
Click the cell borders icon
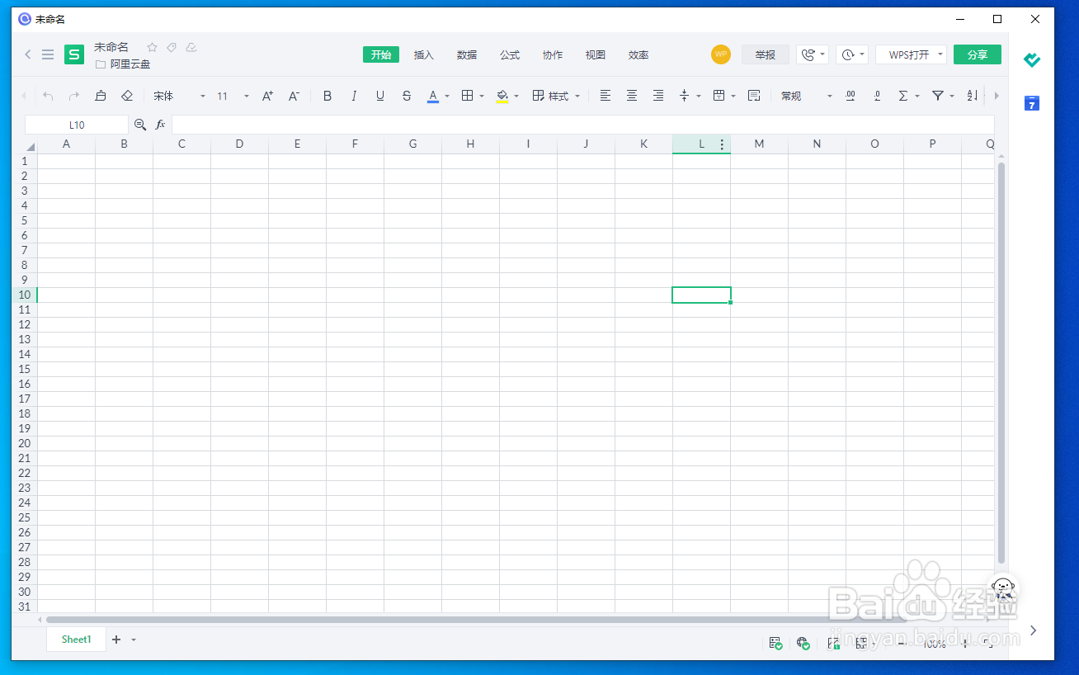pyautogui.click(x=468, y=96)
